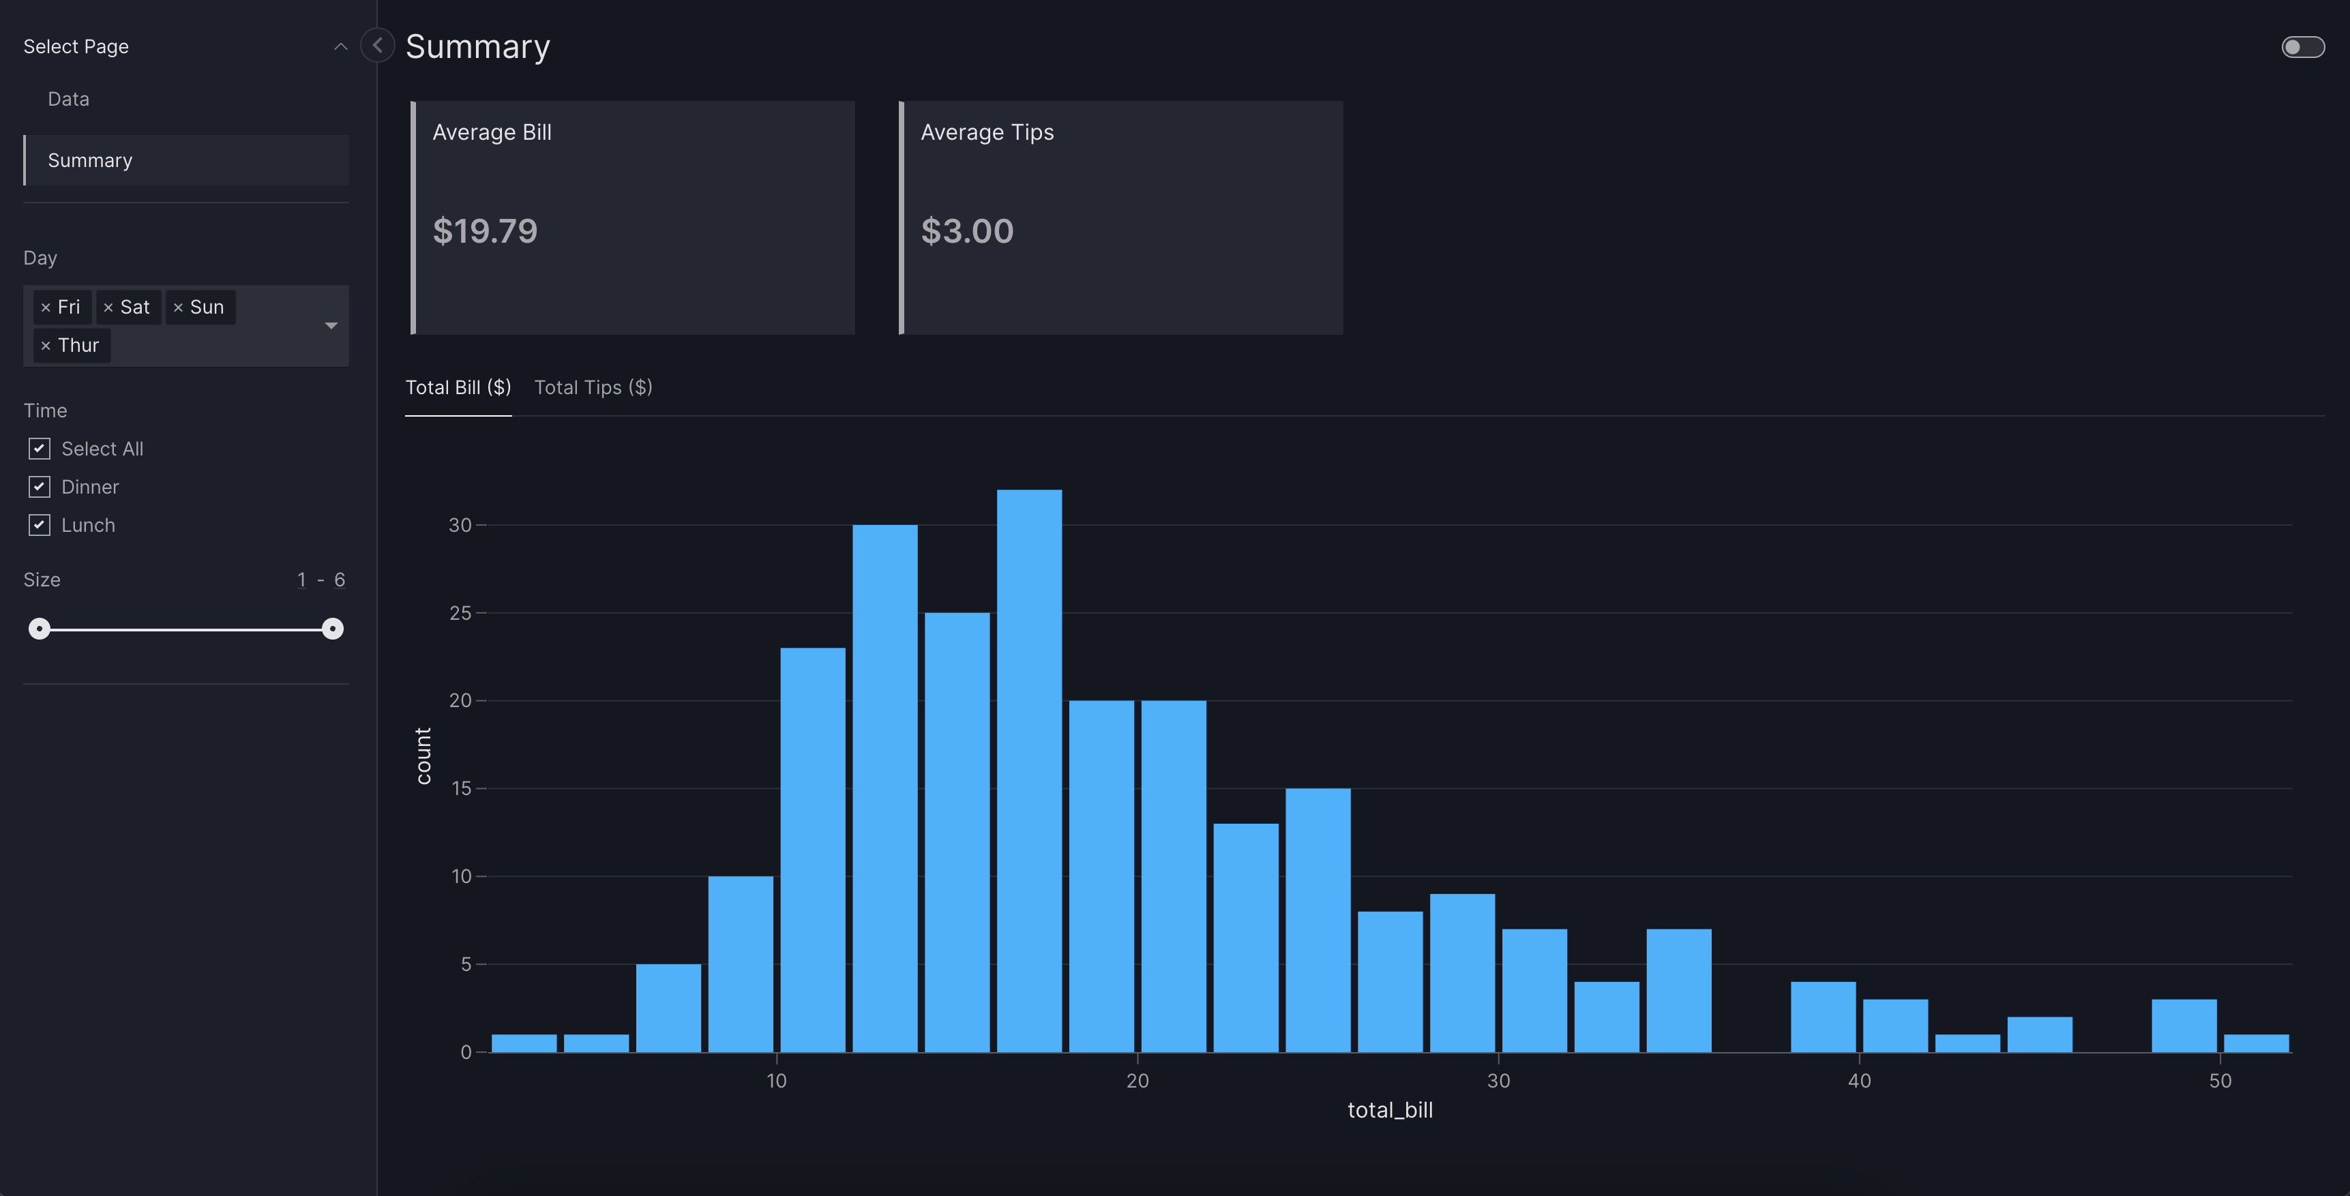Uncheck the Select All checkbox

coord(40,448)
